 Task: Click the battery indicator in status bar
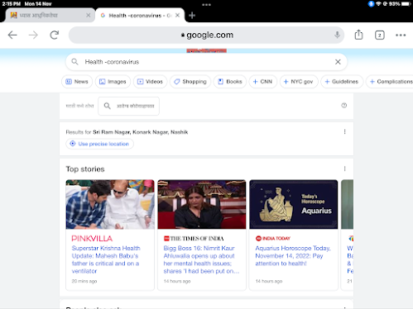pos(406,4)
